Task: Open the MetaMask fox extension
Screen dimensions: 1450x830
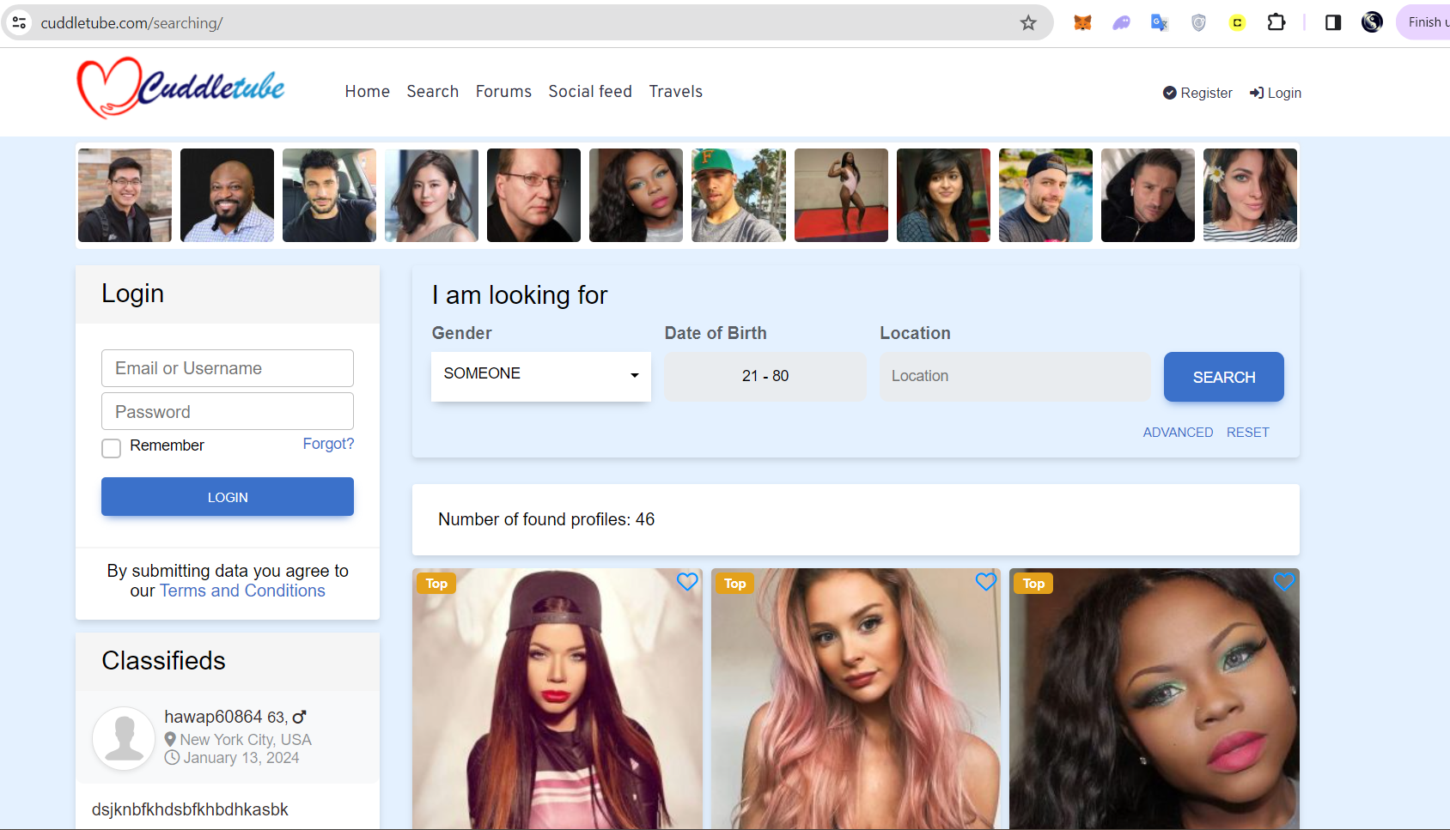Action: point(1082,23)
